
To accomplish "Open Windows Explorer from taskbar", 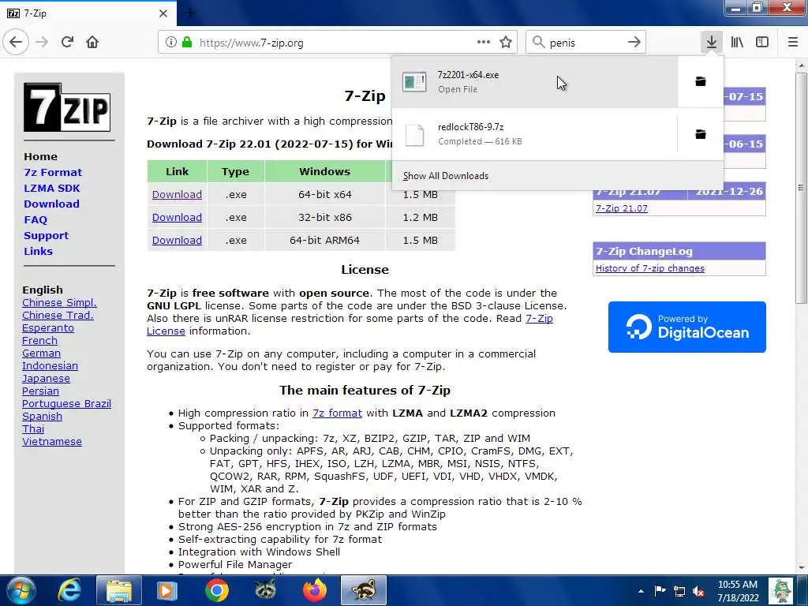I will (119, 590).
